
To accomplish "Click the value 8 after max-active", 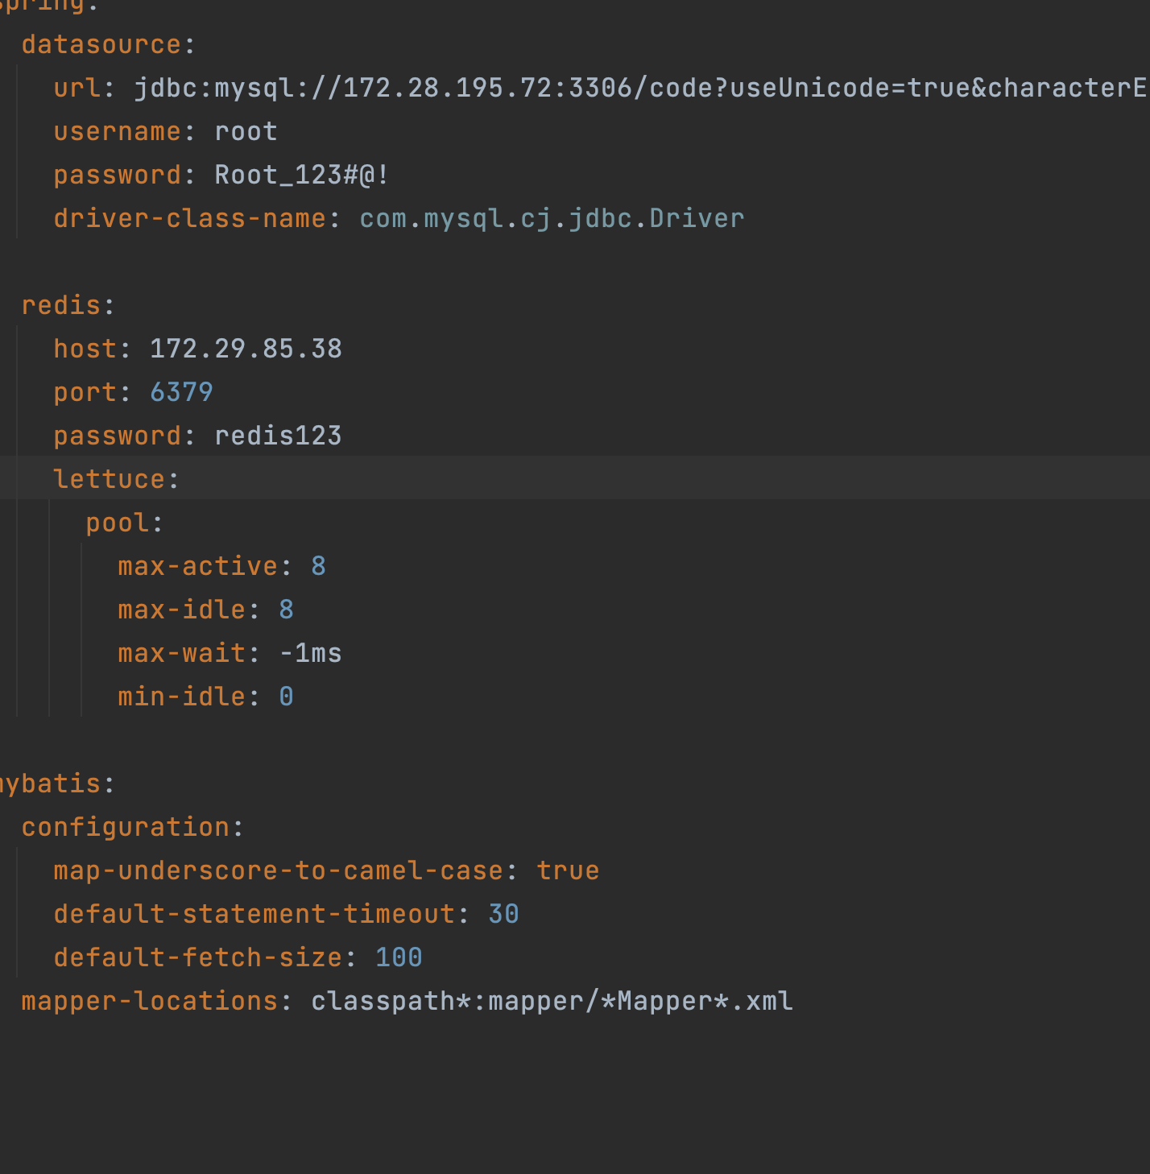I will click(x=319, y=566).
